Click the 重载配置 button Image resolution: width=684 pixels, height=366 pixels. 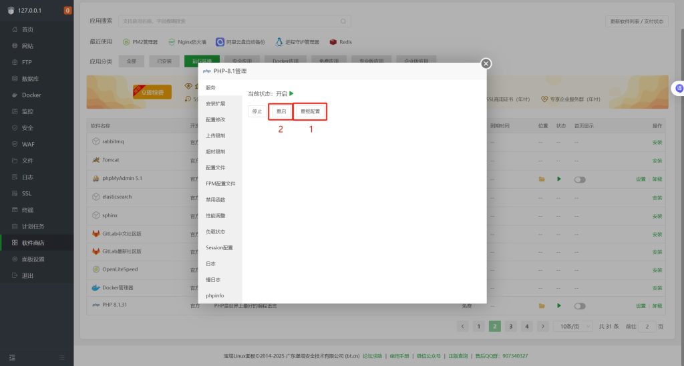[x=310, y=111]
